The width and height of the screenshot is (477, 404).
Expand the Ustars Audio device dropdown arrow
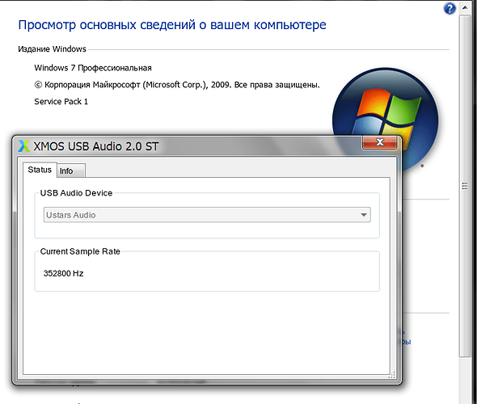tap(364, 215)
